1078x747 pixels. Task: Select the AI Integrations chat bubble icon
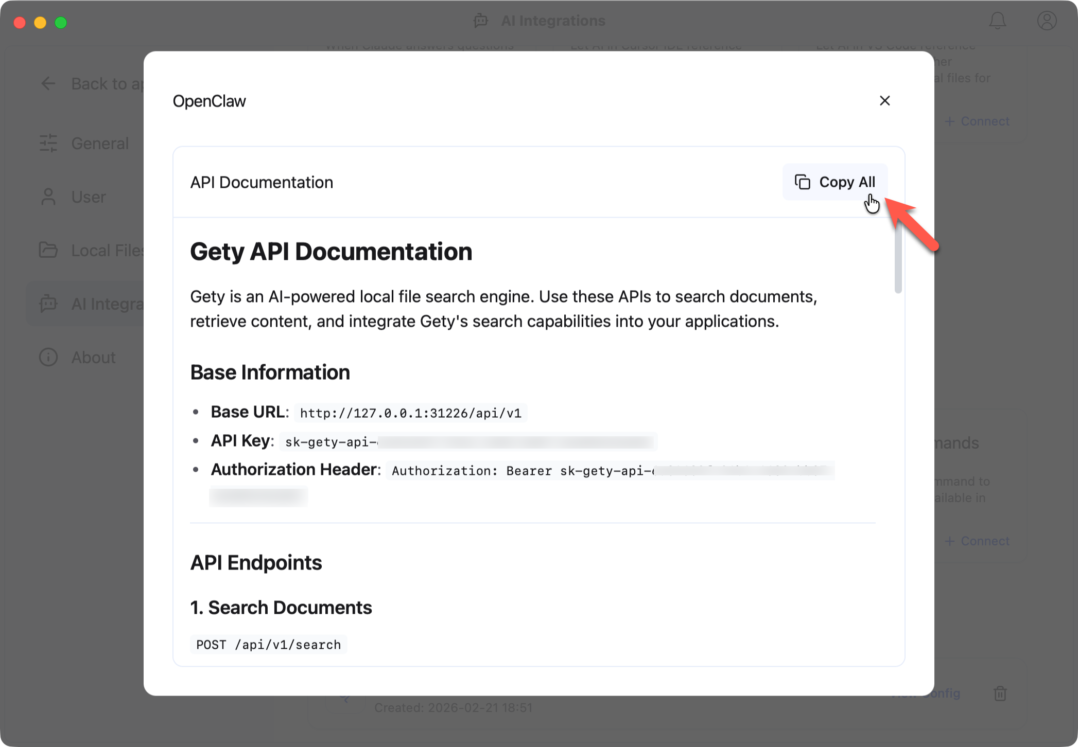tap(48, 304)
